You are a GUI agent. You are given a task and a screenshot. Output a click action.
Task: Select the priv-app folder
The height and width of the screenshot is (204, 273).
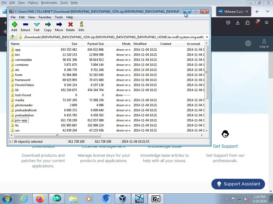21,120
